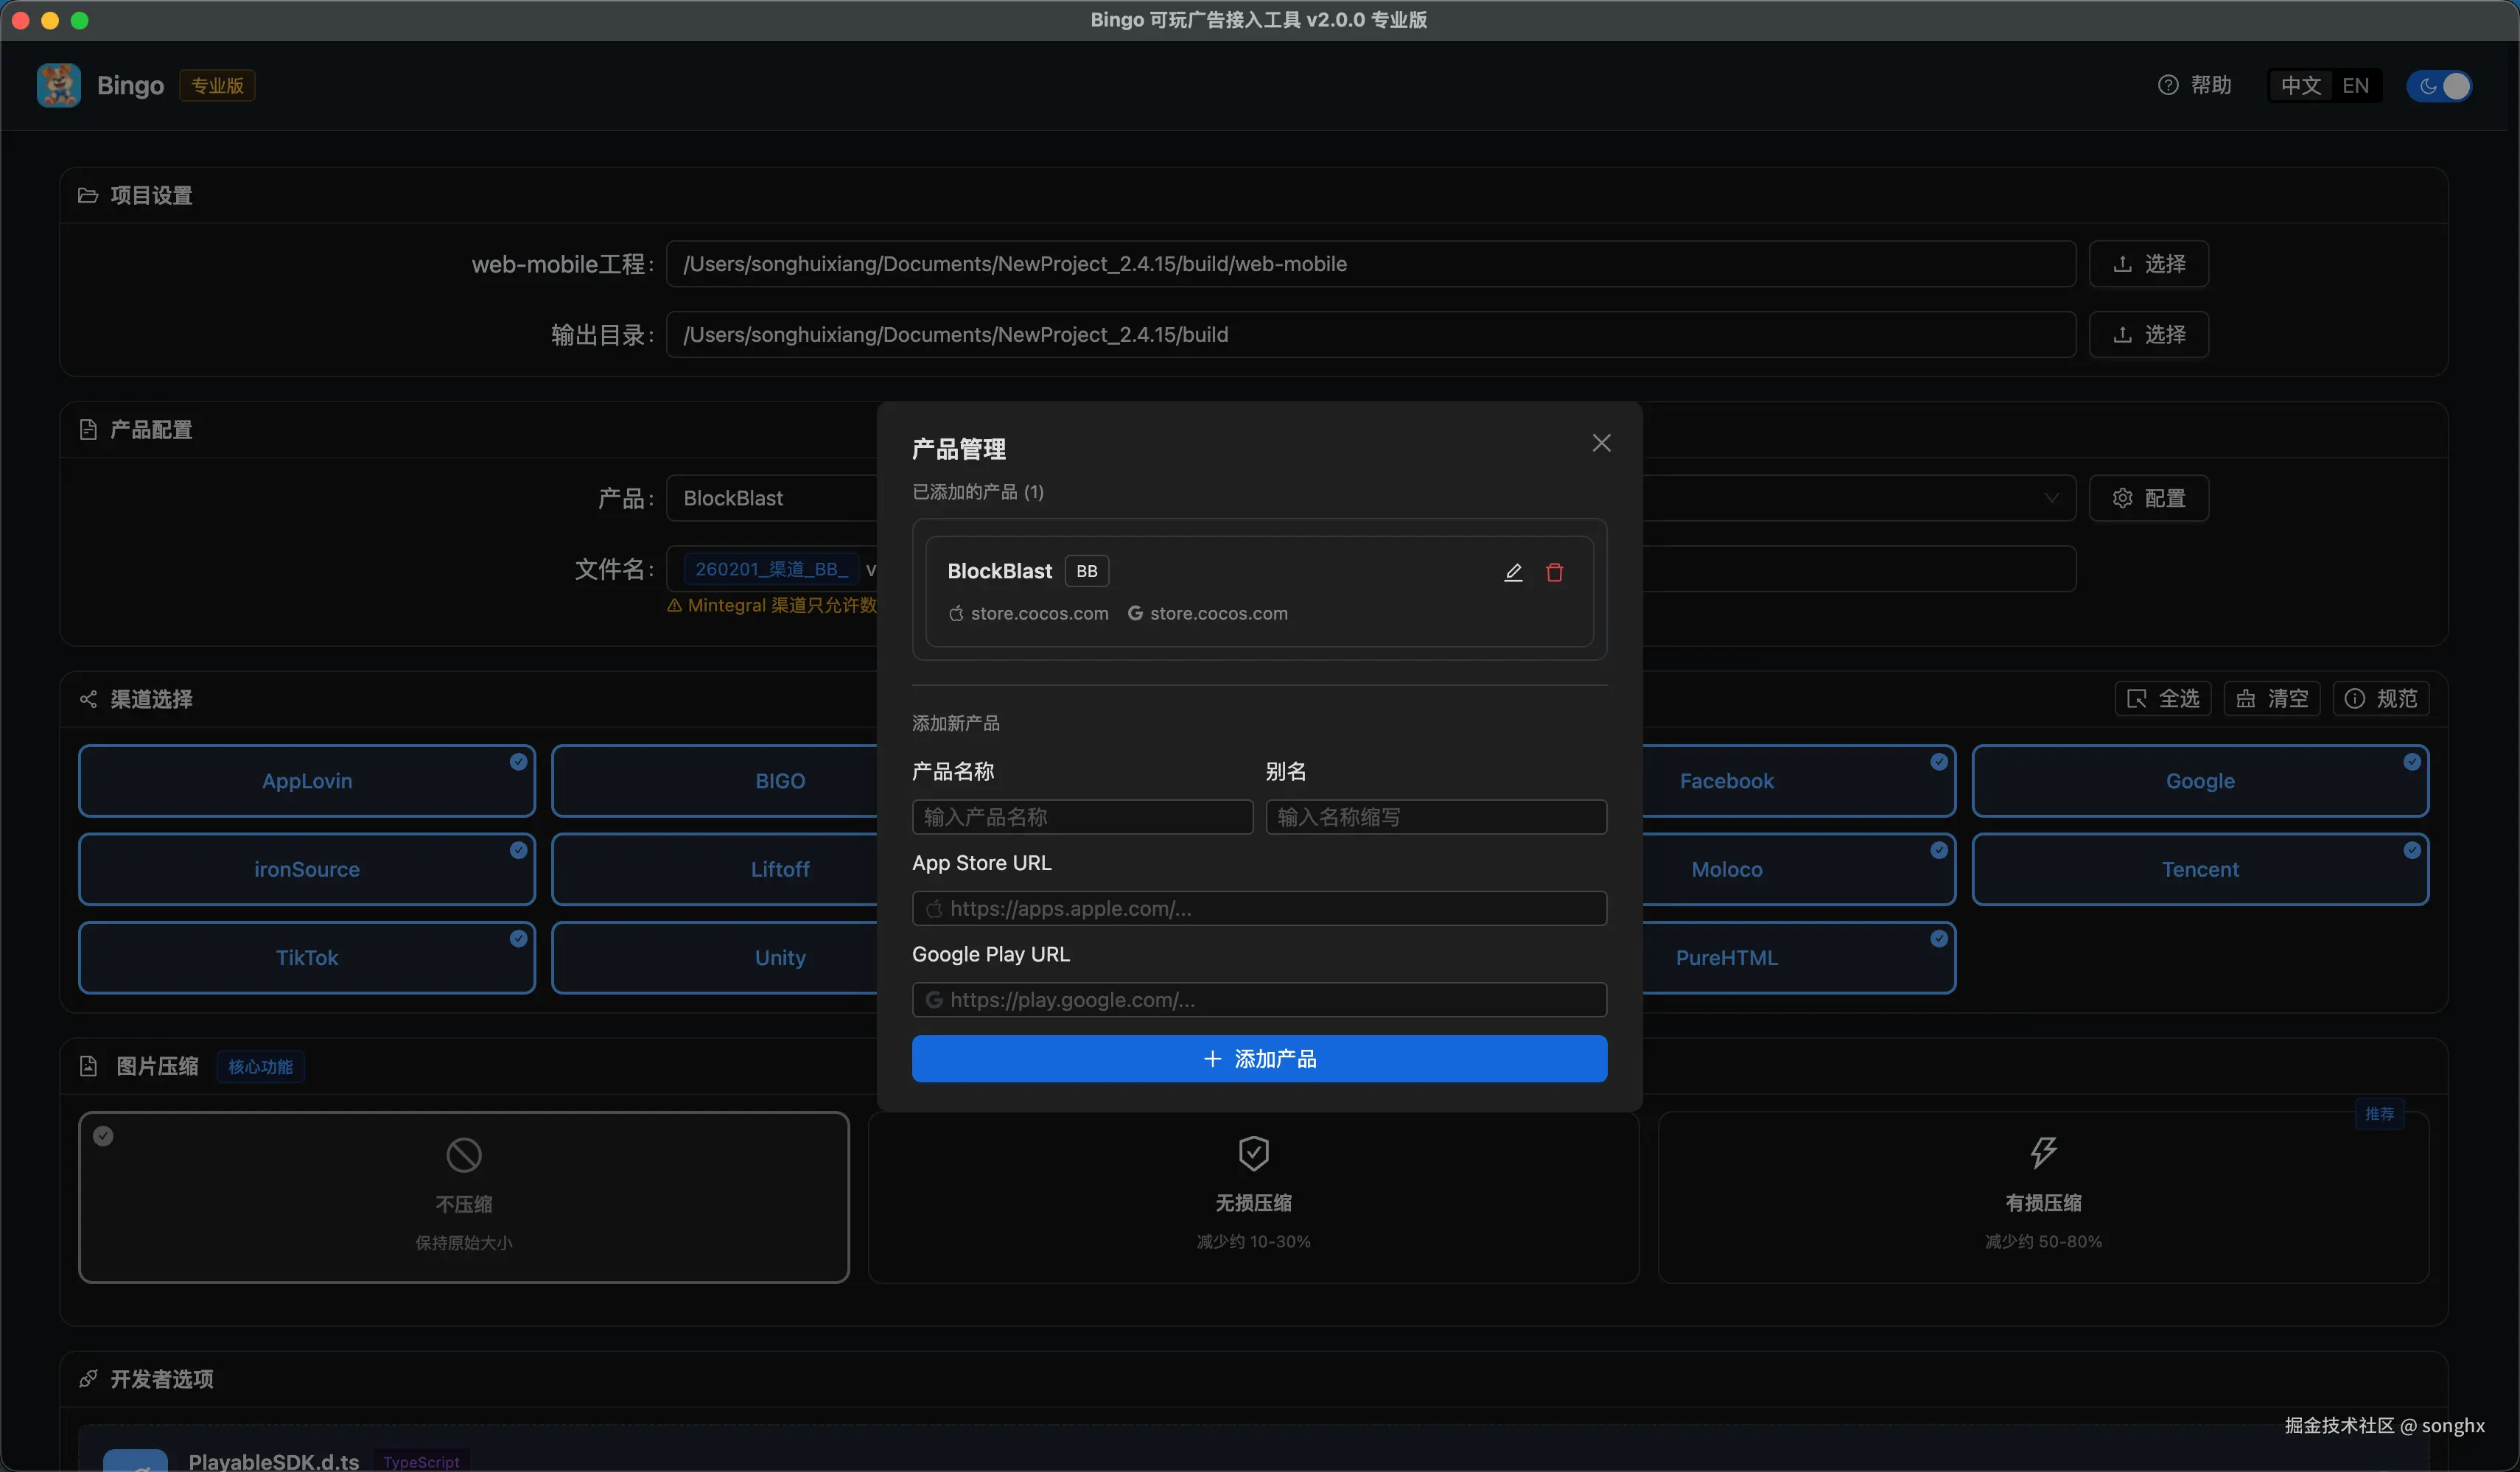Close the 产品管理 dialog

coord(1601,443)
